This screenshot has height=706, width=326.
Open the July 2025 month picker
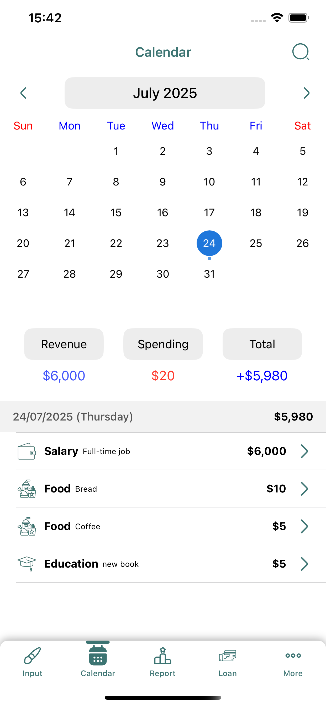point(165,93)
